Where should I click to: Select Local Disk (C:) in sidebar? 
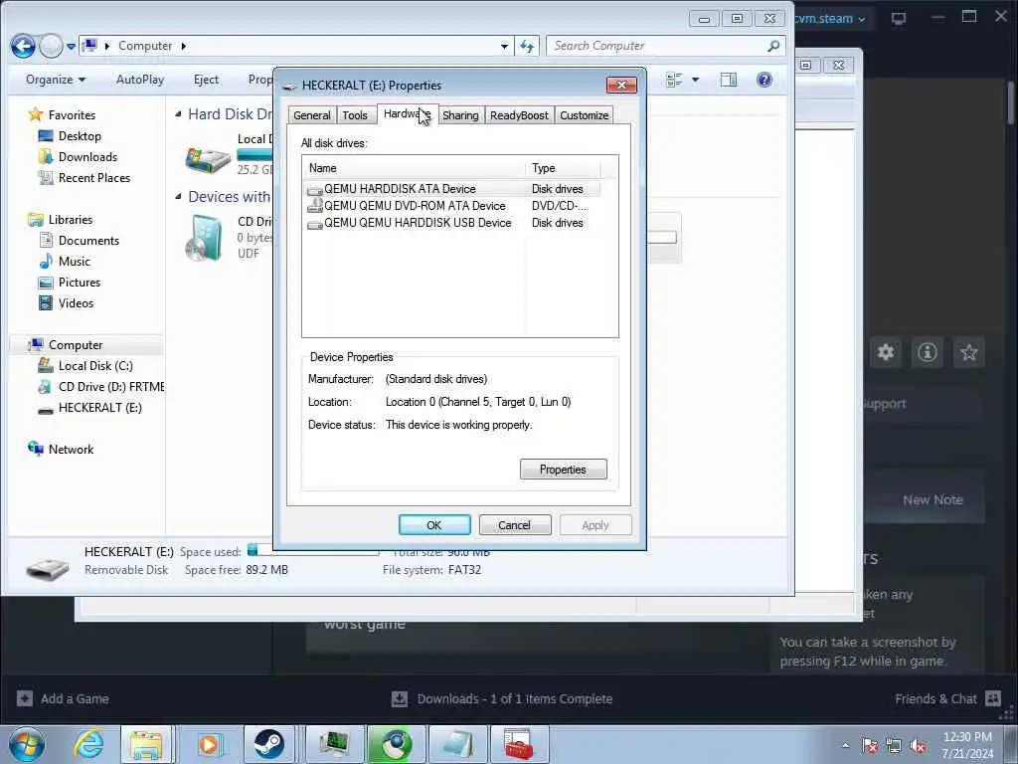click(x=95, y=366)
